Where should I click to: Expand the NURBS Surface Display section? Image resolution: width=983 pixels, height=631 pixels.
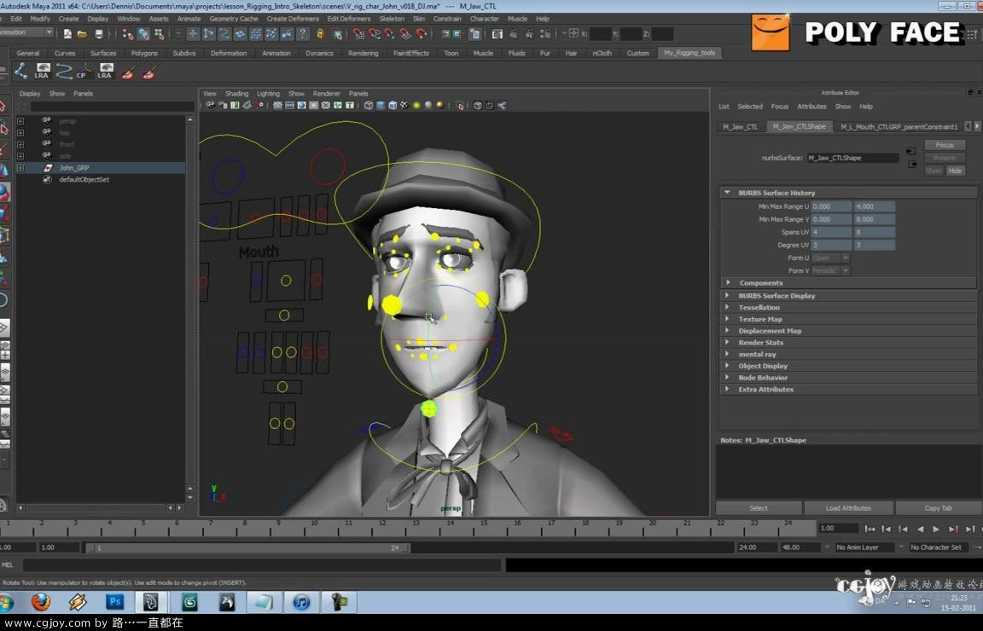click(x=727, y=295)
